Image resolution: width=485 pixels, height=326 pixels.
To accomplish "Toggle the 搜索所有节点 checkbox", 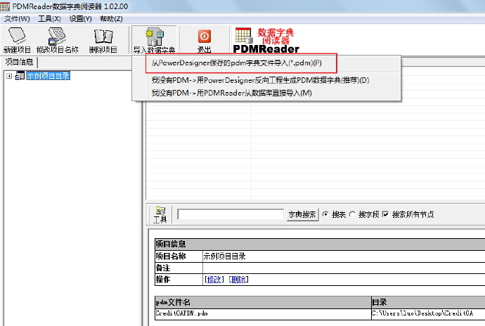I will [x=385, y=214].
